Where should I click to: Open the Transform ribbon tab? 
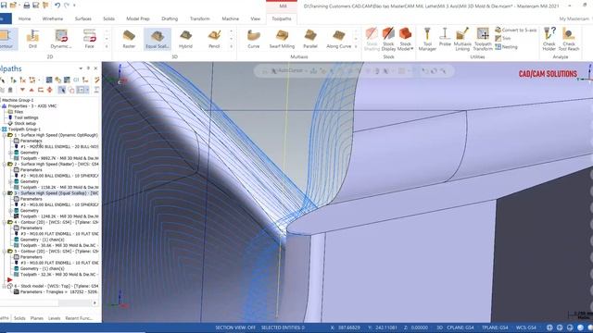[x=200, y=18]
